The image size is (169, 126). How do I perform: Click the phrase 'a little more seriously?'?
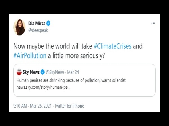click(76, 55)
